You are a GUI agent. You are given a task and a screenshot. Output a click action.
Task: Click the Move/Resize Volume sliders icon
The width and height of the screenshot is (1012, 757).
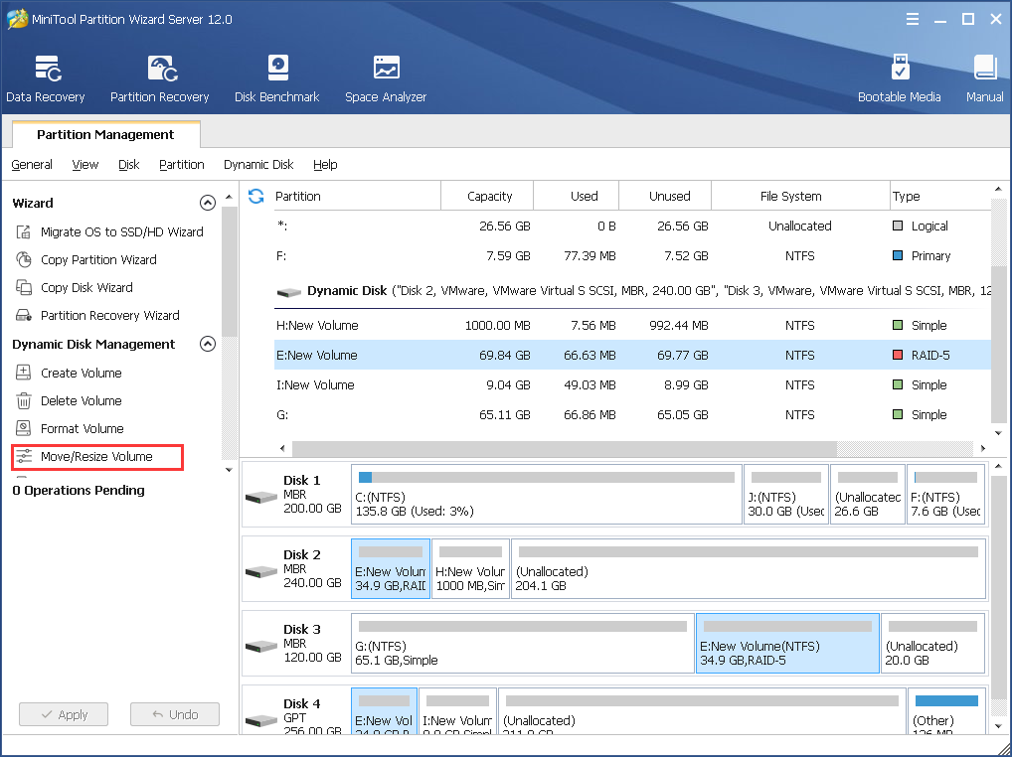[24, 457]
